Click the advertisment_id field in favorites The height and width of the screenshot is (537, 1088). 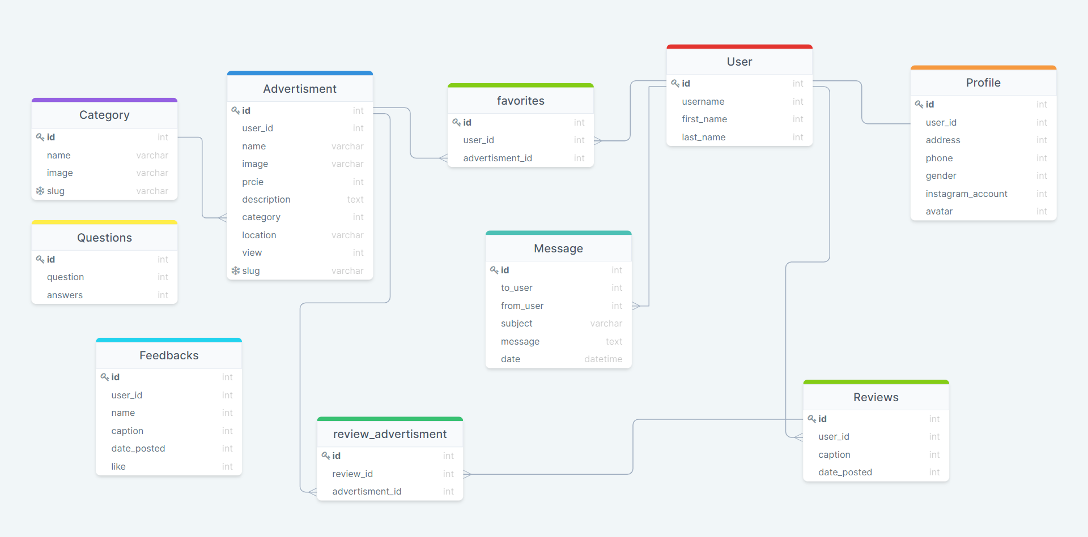click(x=497, y=158)
